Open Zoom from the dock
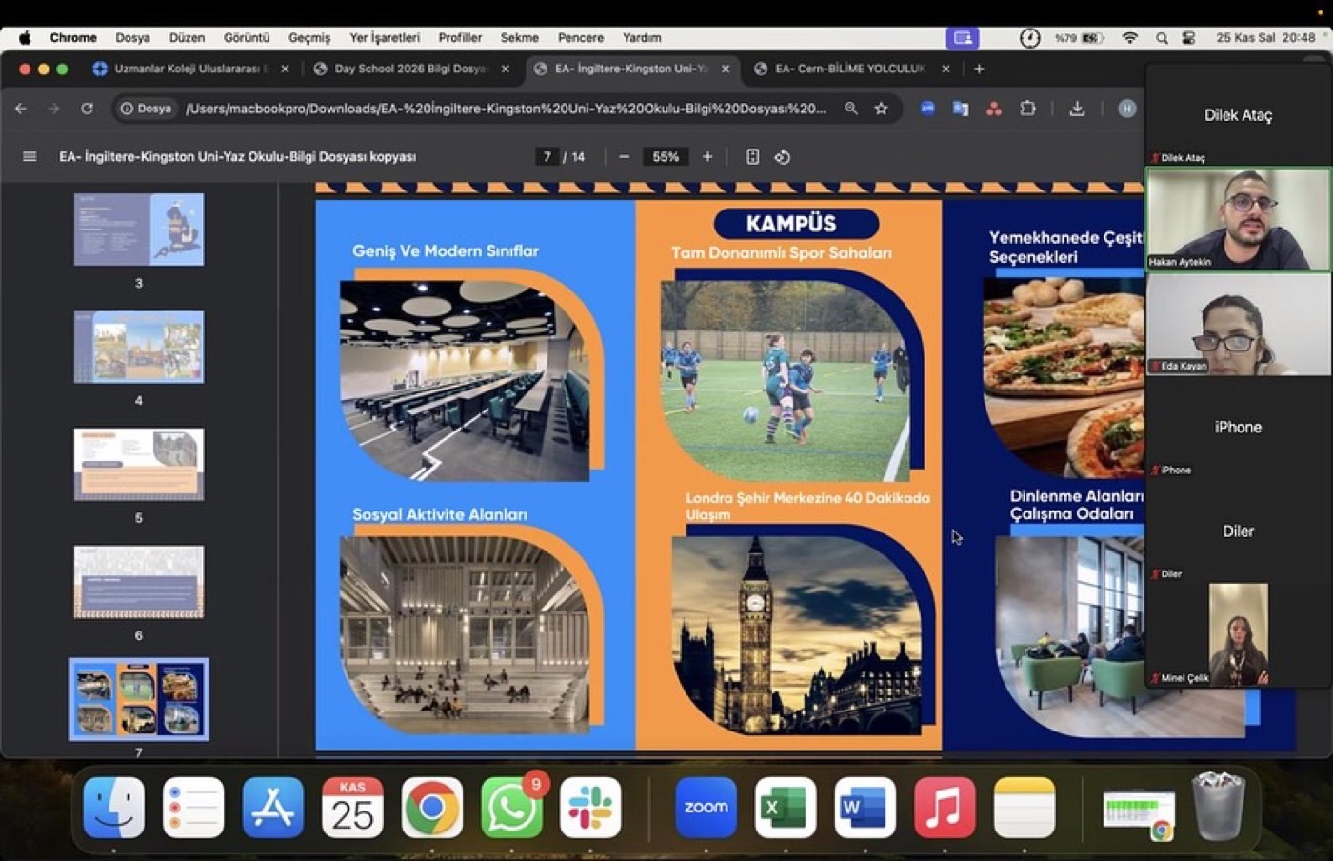Screen dimensions: 1333x861 (x=706, y=808)
